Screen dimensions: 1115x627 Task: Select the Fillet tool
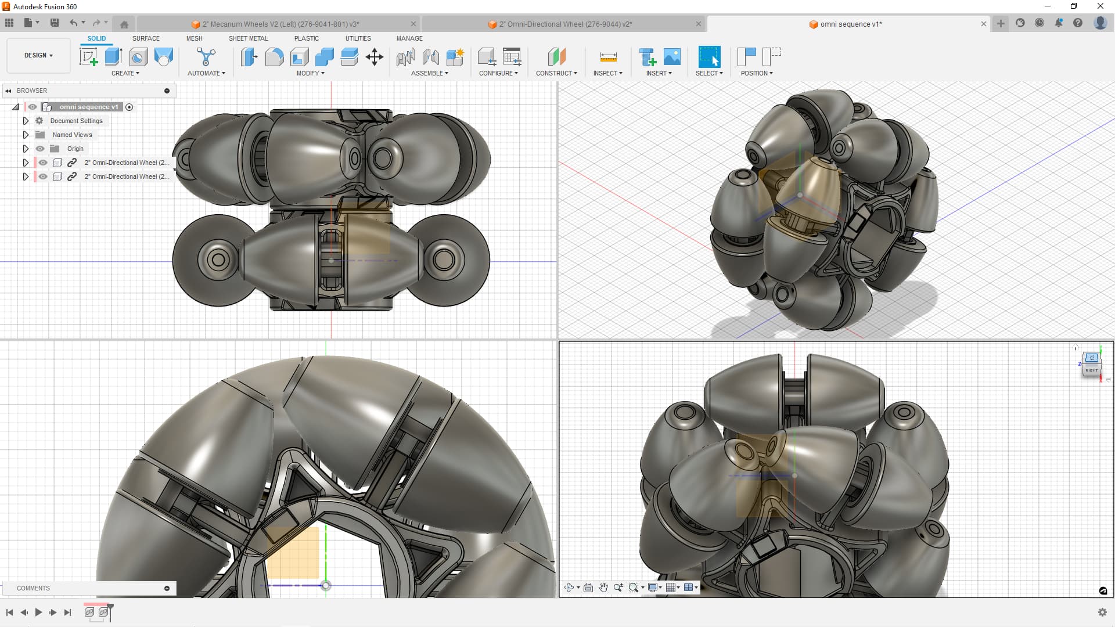[274, 57]
